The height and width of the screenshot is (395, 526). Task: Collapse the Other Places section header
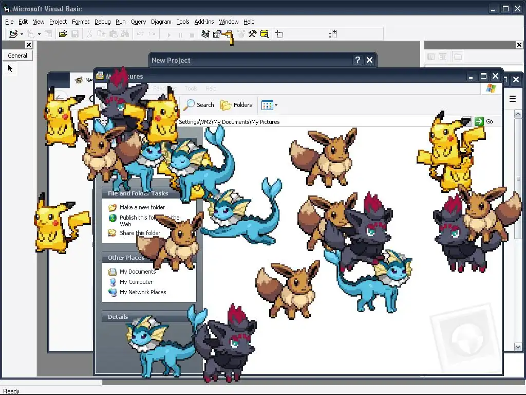click(149, 257)
